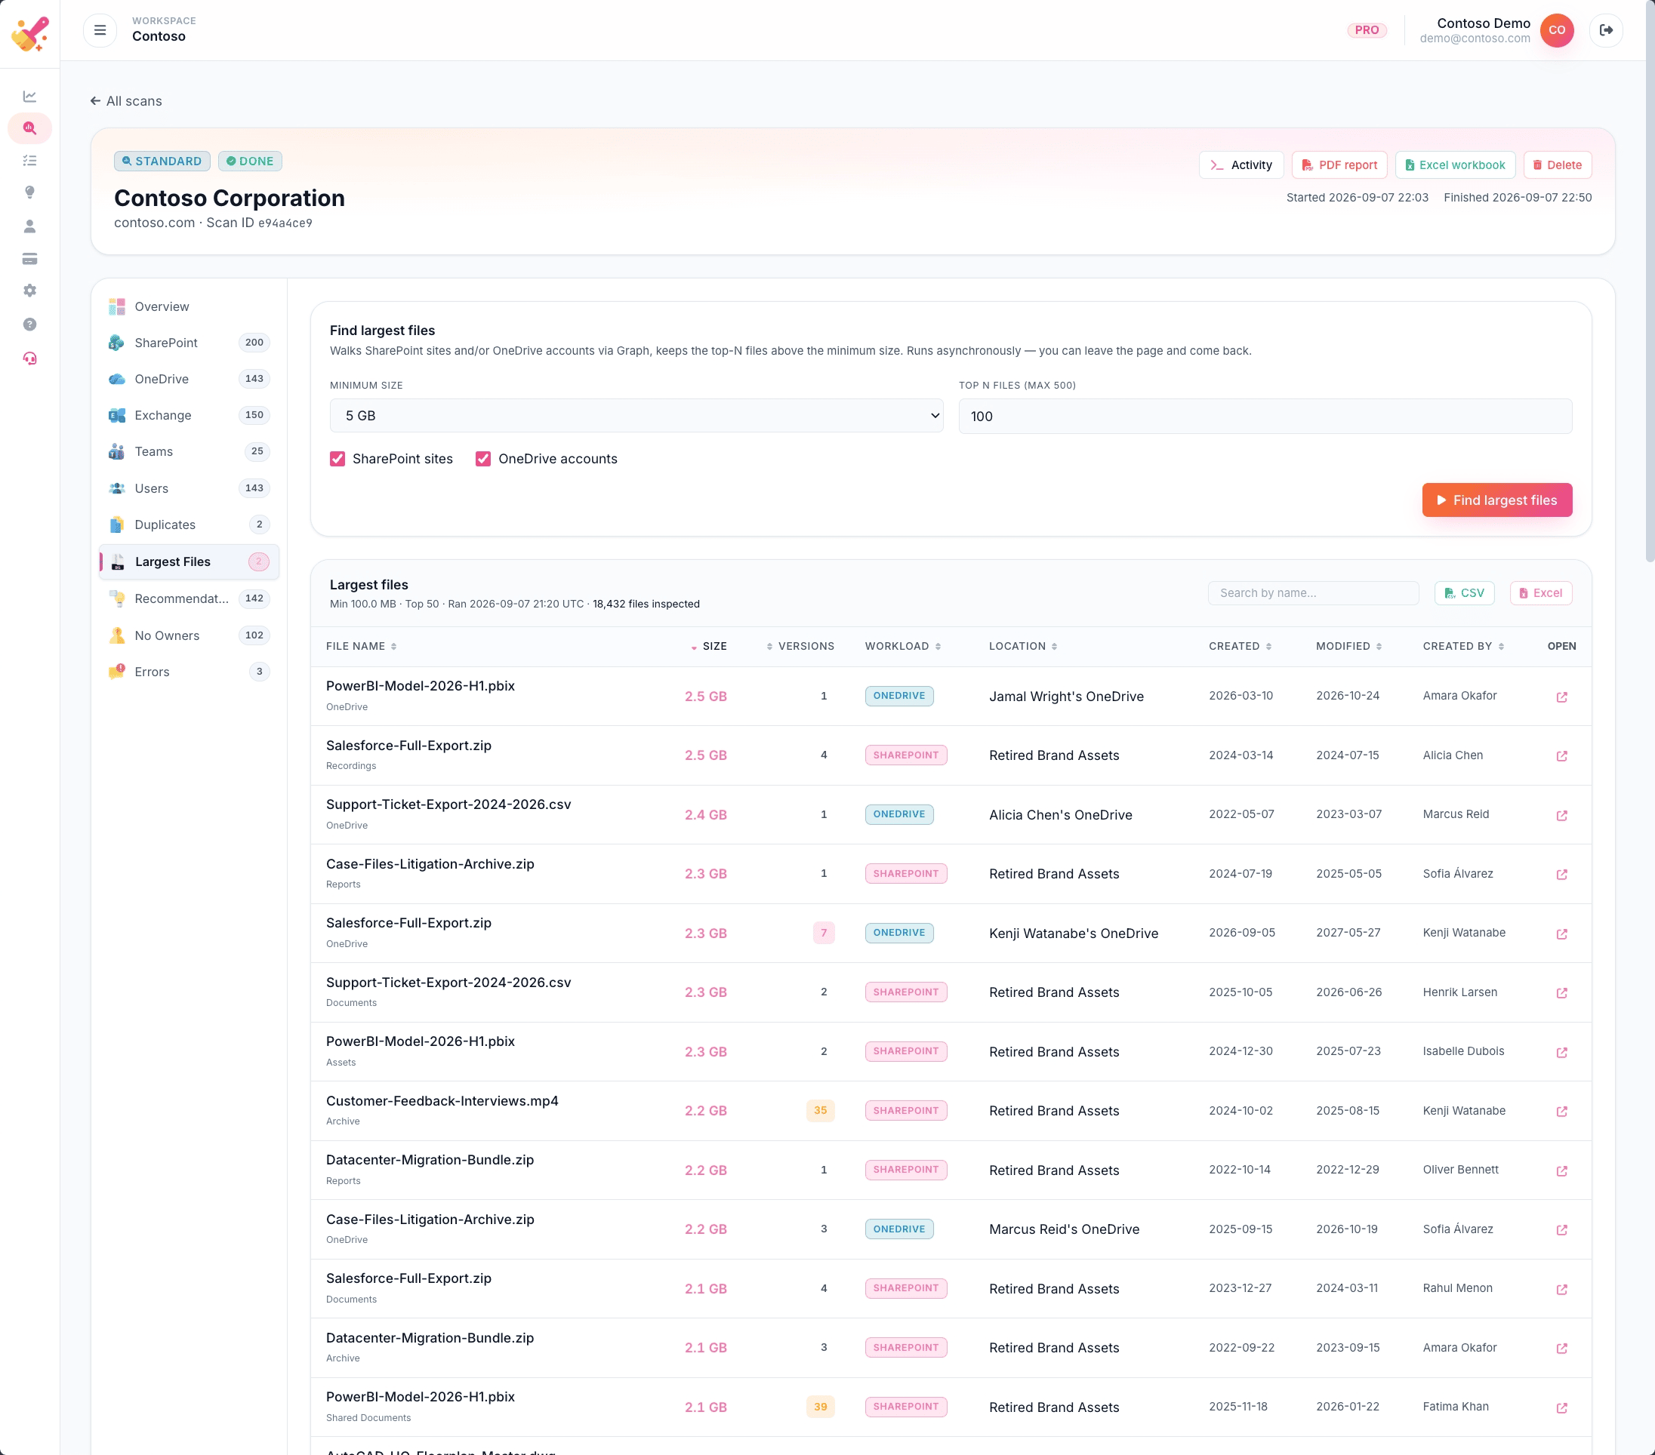This screenshot has height=1455, width=1655.
Task: Open the PowerBI model created by Isabelle Dubois
Action: click(1561, 1052)
